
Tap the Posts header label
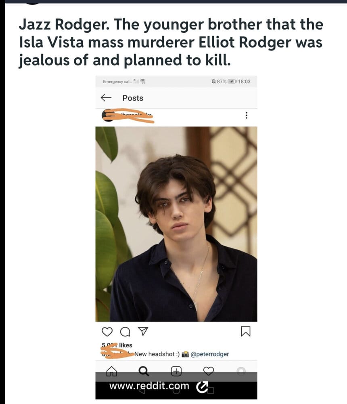[133, 98]
